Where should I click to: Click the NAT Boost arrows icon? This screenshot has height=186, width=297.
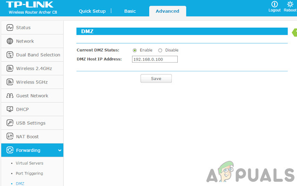[x=10, y=136]
